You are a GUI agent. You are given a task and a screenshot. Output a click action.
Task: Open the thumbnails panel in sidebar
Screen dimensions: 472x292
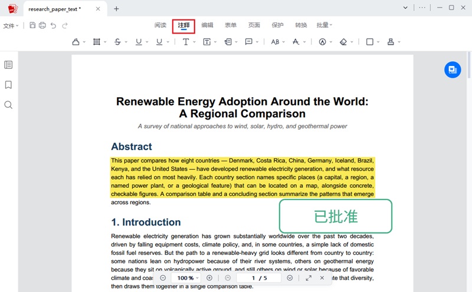[x=8, y=65]
